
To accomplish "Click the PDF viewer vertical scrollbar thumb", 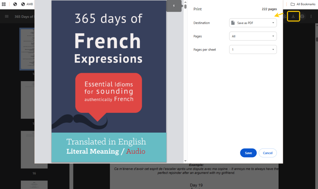I will 317,39.
